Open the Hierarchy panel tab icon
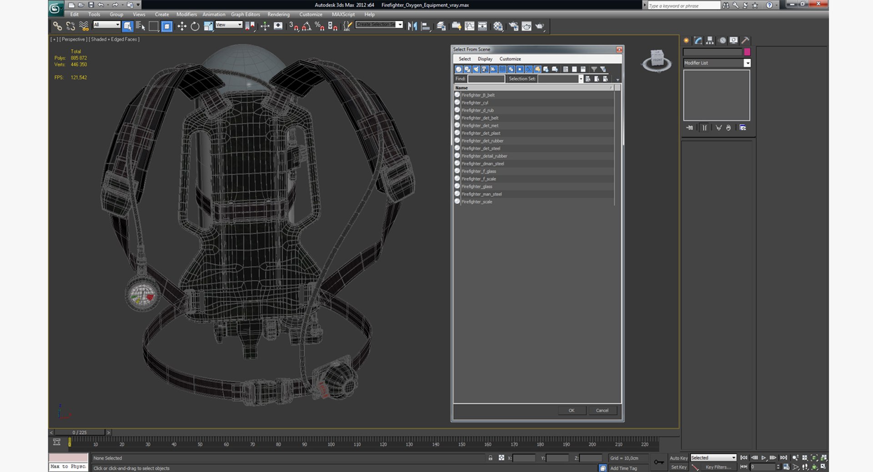 (710, 40)
